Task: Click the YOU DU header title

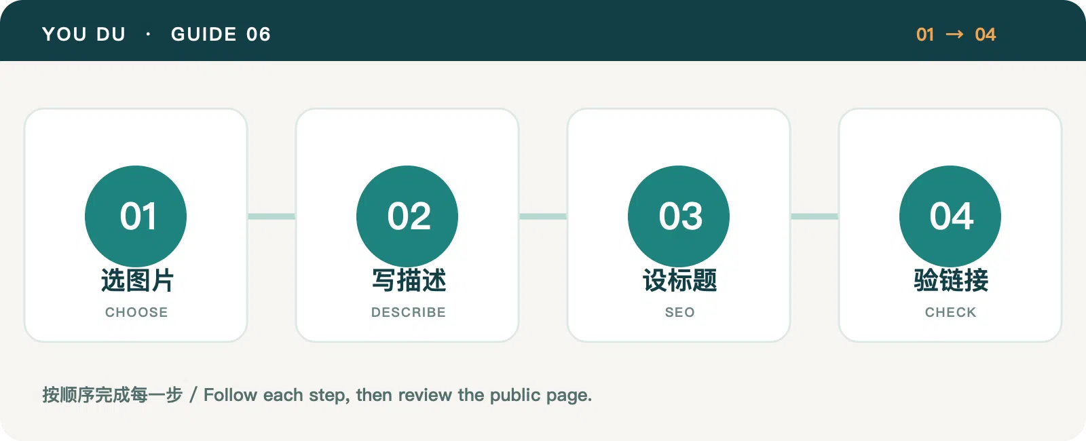Action: click(x=84, y=34)
